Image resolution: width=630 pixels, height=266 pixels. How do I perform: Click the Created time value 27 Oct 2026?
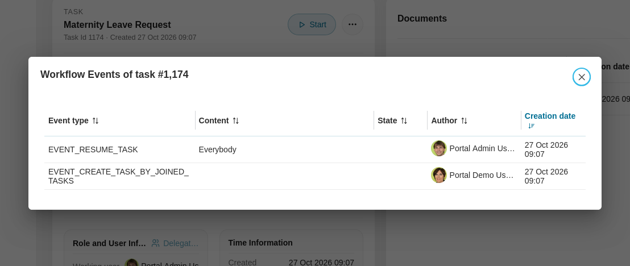321,263
